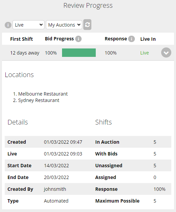Image resolution: width=176 pixels, height=212 pixels.
Task: Select Sydney Restaurant in locations list
Action: (39, 100)
